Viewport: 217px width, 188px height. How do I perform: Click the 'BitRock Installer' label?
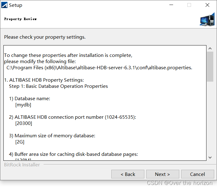[22, 165]
